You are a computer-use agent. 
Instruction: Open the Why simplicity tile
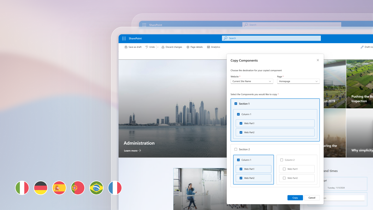360,133
